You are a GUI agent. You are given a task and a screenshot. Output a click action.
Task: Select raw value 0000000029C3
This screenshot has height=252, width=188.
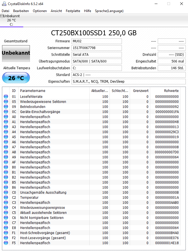click(x=167, y=132)
